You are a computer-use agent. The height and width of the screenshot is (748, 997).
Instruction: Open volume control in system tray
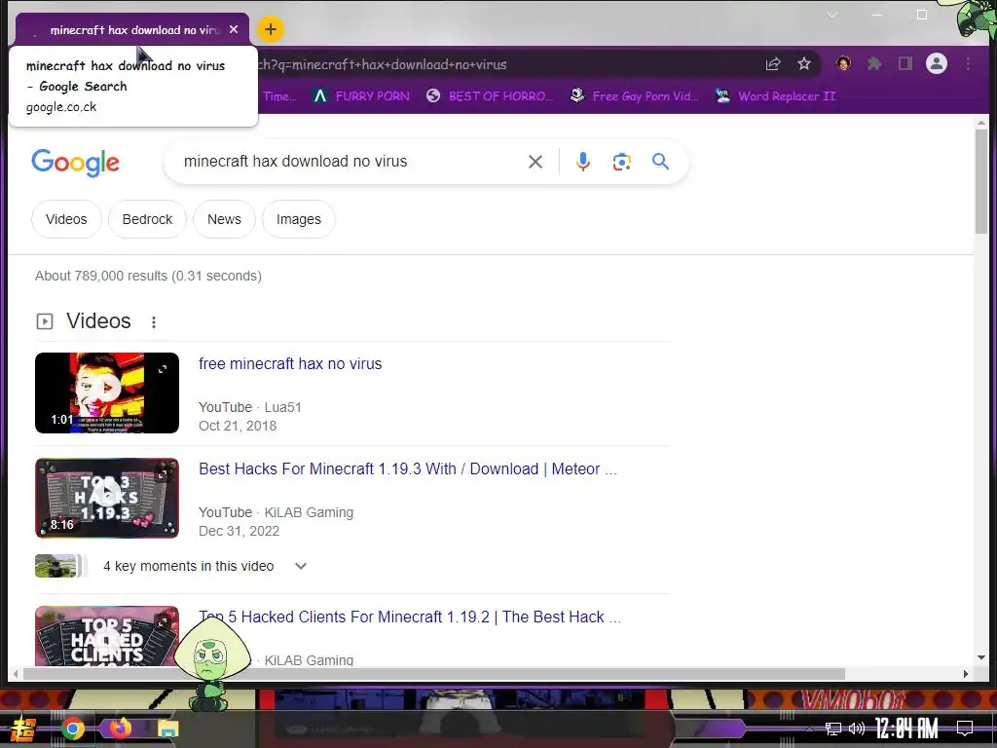pyautogui.click(x=857, y=729)
